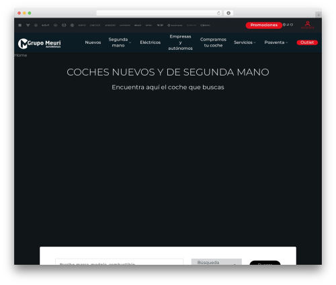Click the macOS green fullscreen window button
The height and width of the screenshot is (285, 336).
(x=30, y=13)
